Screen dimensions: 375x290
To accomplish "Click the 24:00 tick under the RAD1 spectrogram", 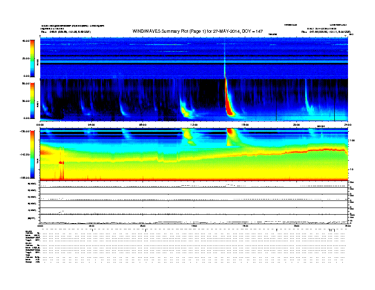I will point(348,125).
